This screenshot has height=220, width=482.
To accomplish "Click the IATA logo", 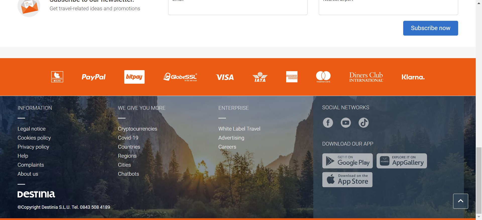I will [260, 77].
